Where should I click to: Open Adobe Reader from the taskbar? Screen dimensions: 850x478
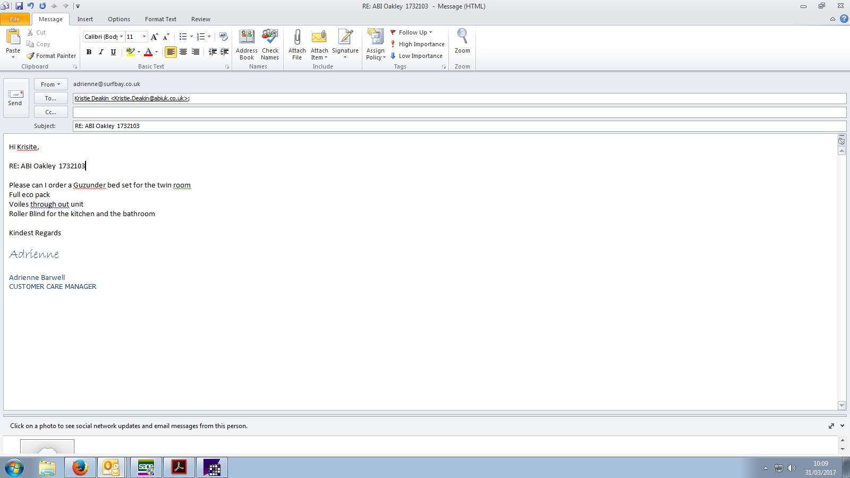[x=178, y=468]
